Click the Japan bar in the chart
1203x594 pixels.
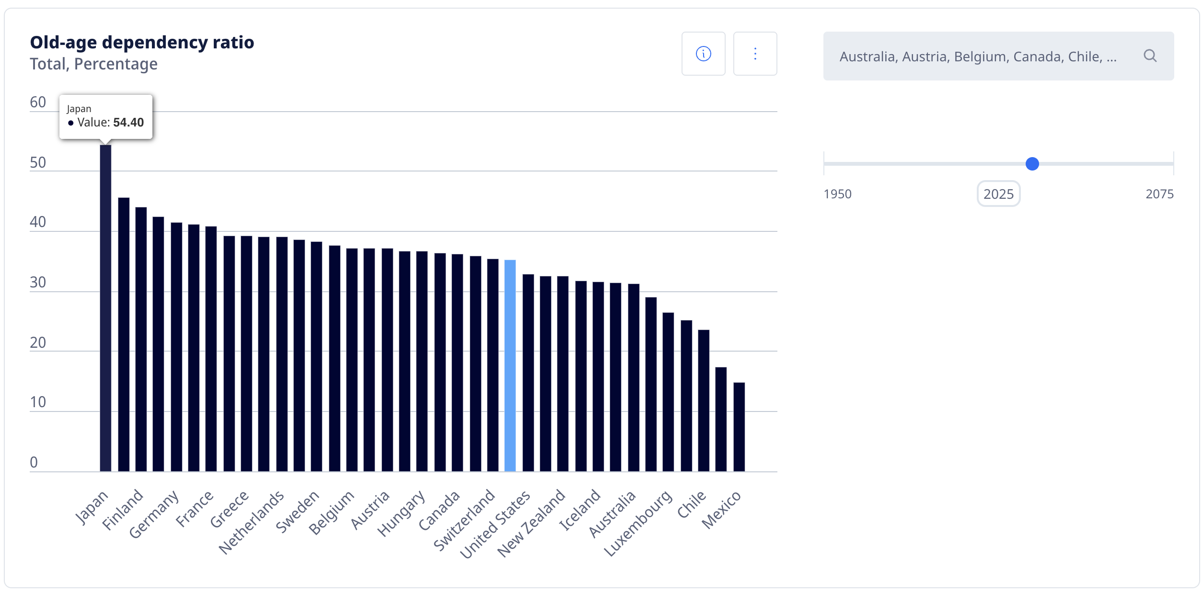(x=105, y=307)
